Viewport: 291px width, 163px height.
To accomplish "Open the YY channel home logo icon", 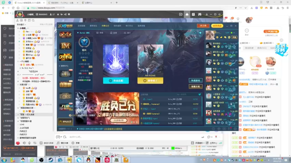I will point(20,14).
